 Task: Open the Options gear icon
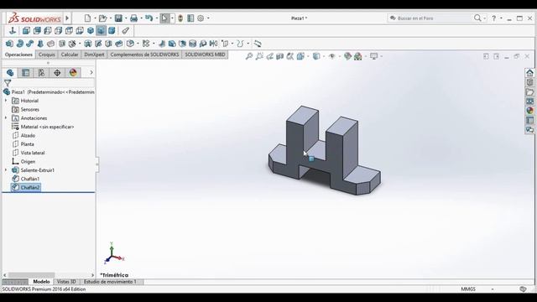(x=201, y=18)
